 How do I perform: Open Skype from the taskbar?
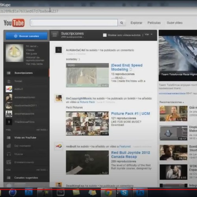[124, 193]
